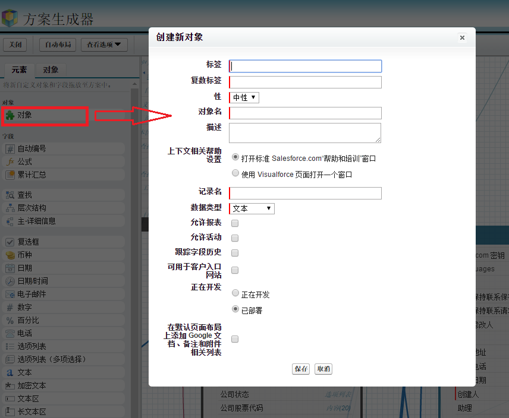Select the 查找 lookup field icon
The image size is (509, 418).
click(10, 195)
